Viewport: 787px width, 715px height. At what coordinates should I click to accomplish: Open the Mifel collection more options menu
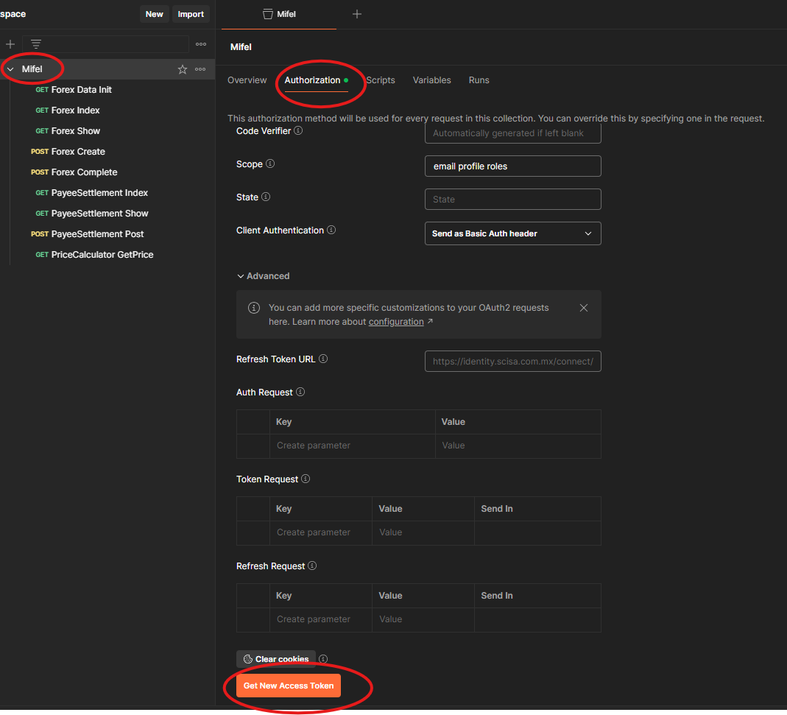point(200,69)
